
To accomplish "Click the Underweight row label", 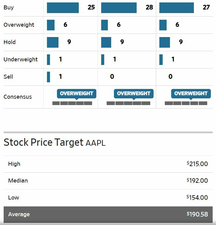I will [21, 60].
